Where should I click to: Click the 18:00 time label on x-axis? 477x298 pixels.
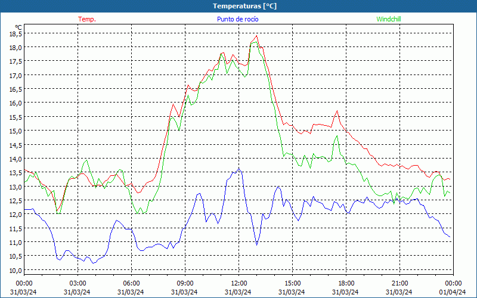[x=346, y=284]
